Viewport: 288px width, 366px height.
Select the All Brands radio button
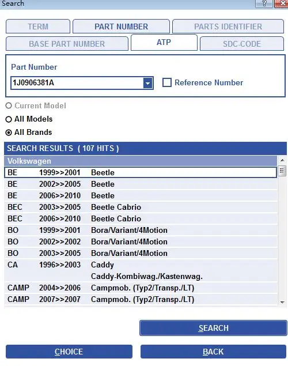click(x=9, y=133)
